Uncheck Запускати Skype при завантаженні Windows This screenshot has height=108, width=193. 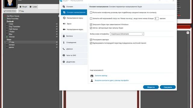[91, 25]
